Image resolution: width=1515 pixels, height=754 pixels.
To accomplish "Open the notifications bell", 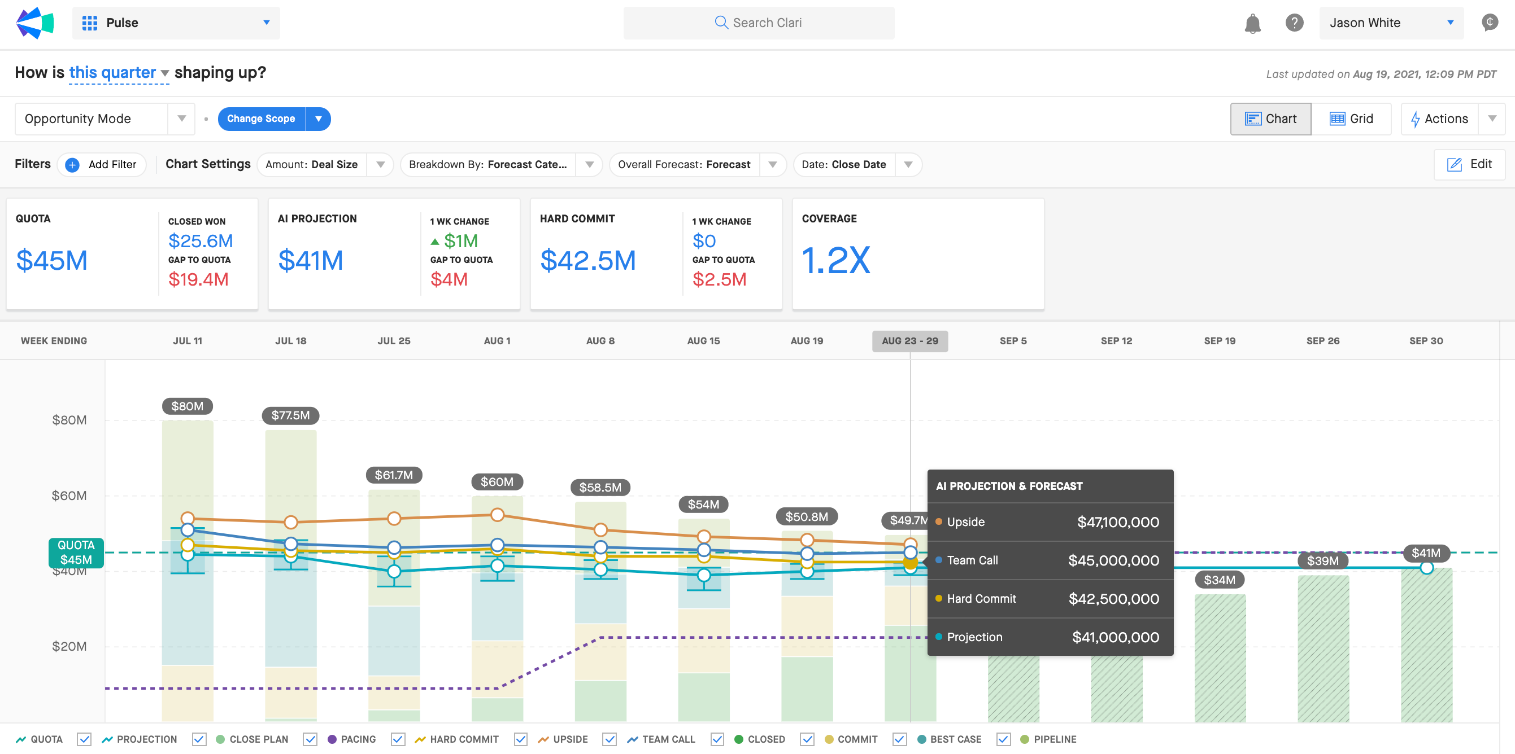I will [1252, 23].
